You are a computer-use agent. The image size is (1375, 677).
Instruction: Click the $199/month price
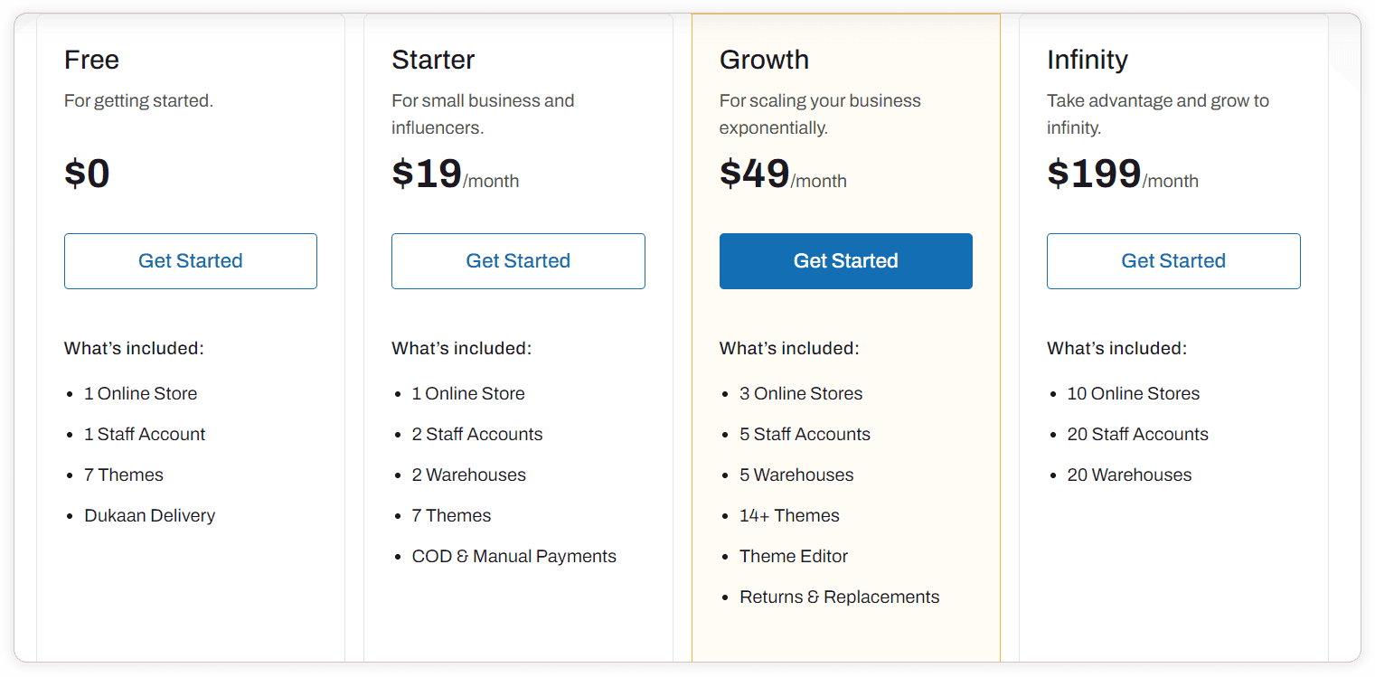(1122, 174)
